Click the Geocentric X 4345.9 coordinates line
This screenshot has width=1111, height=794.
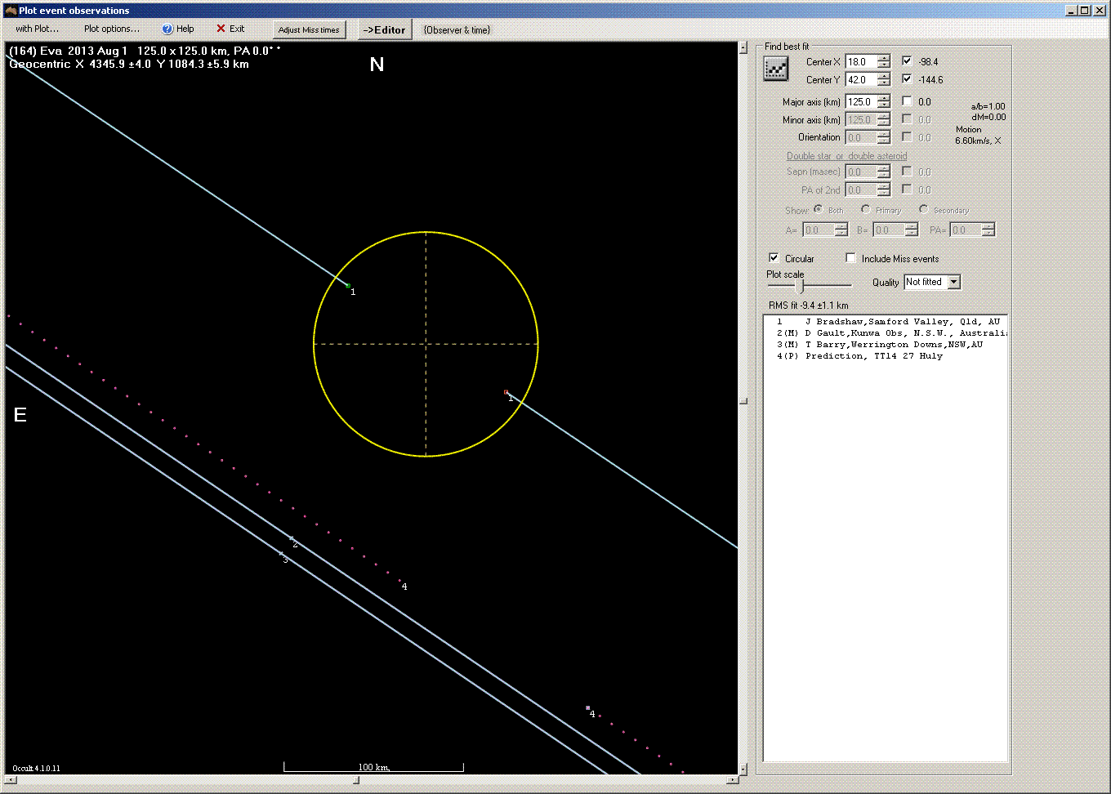129,64
